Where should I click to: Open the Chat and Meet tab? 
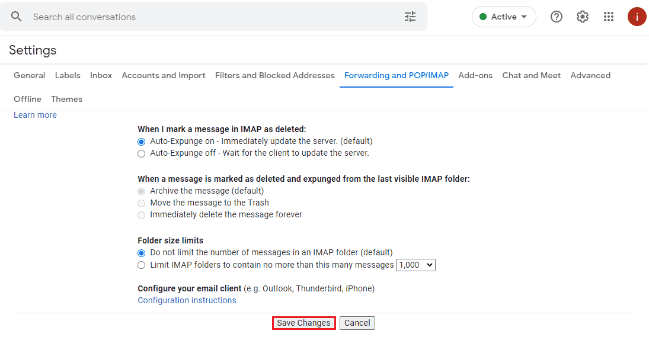point(532,75)
